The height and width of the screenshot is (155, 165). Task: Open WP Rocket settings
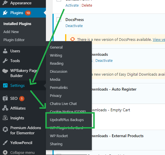[x=59, y=136]
